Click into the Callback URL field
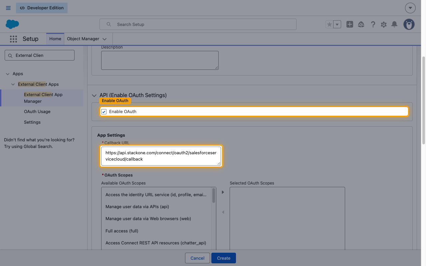This screenshot has width=426, height=266. 161,156
